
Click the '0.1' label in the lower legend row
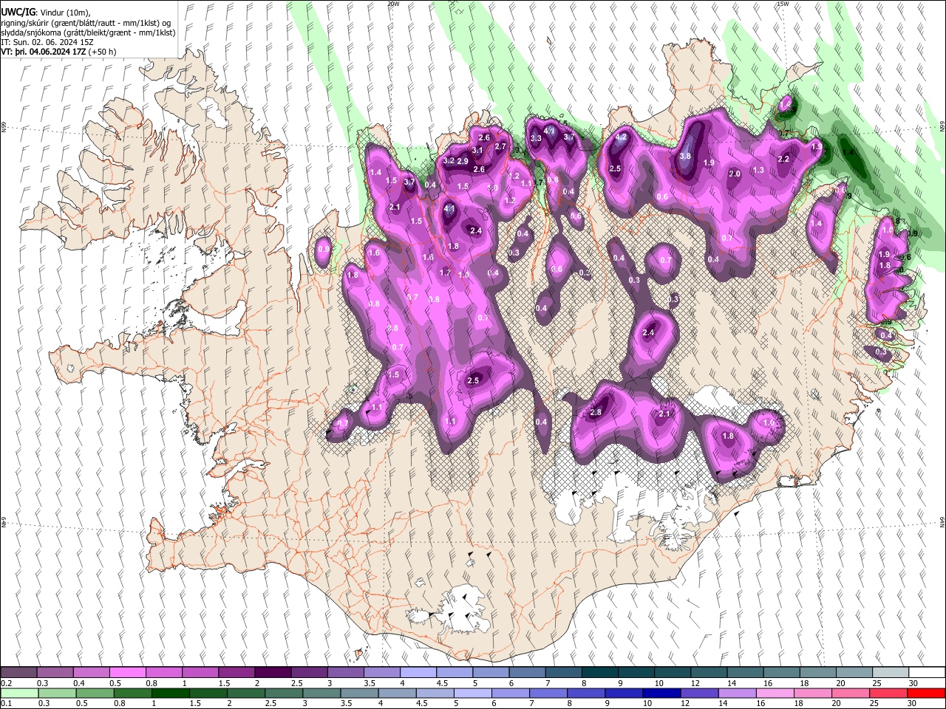tap(7, 703)
